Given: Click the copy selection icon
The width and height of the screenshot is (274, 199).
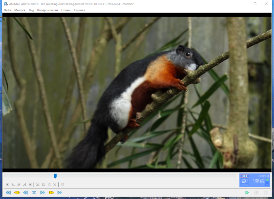Looking at the screenshot, I should point(43,185).
